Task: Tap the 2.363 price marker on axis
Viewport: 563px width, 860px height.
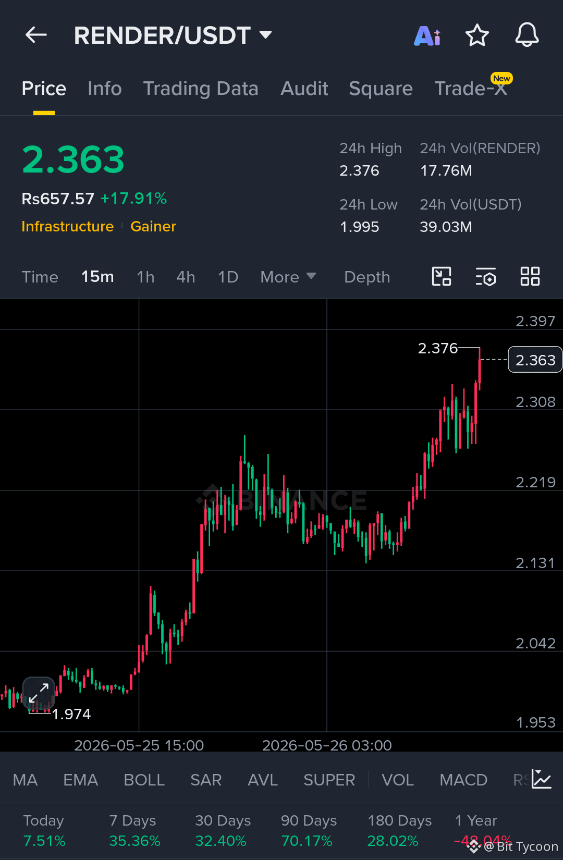Action: point(535,360)
